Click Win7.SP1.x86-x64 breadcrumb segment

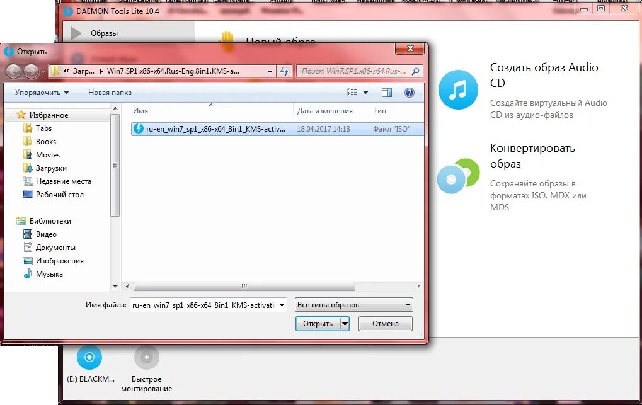click(173, 71)
